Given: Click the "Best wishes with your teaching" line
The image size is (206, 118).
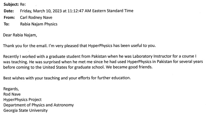Looking at the screenshot, I should click(x=67, y=78).
